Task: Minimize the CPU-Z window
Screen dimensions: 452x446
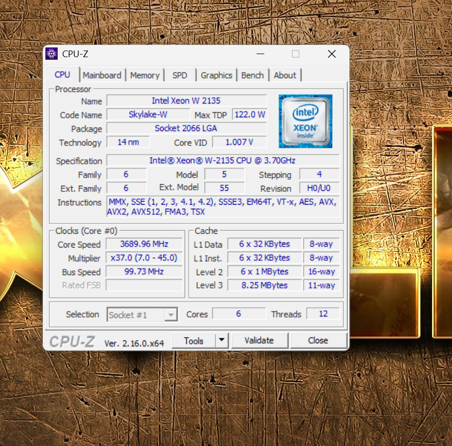Action: click(x=260, y=54)
